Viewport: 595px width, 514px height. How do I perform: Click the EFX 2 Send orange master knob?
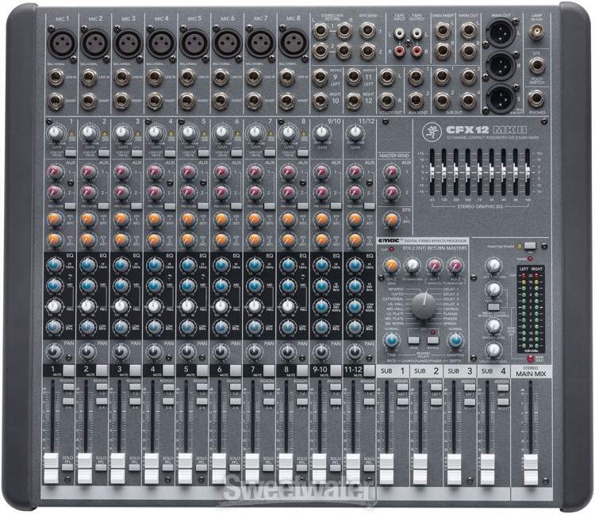(391, 266)
